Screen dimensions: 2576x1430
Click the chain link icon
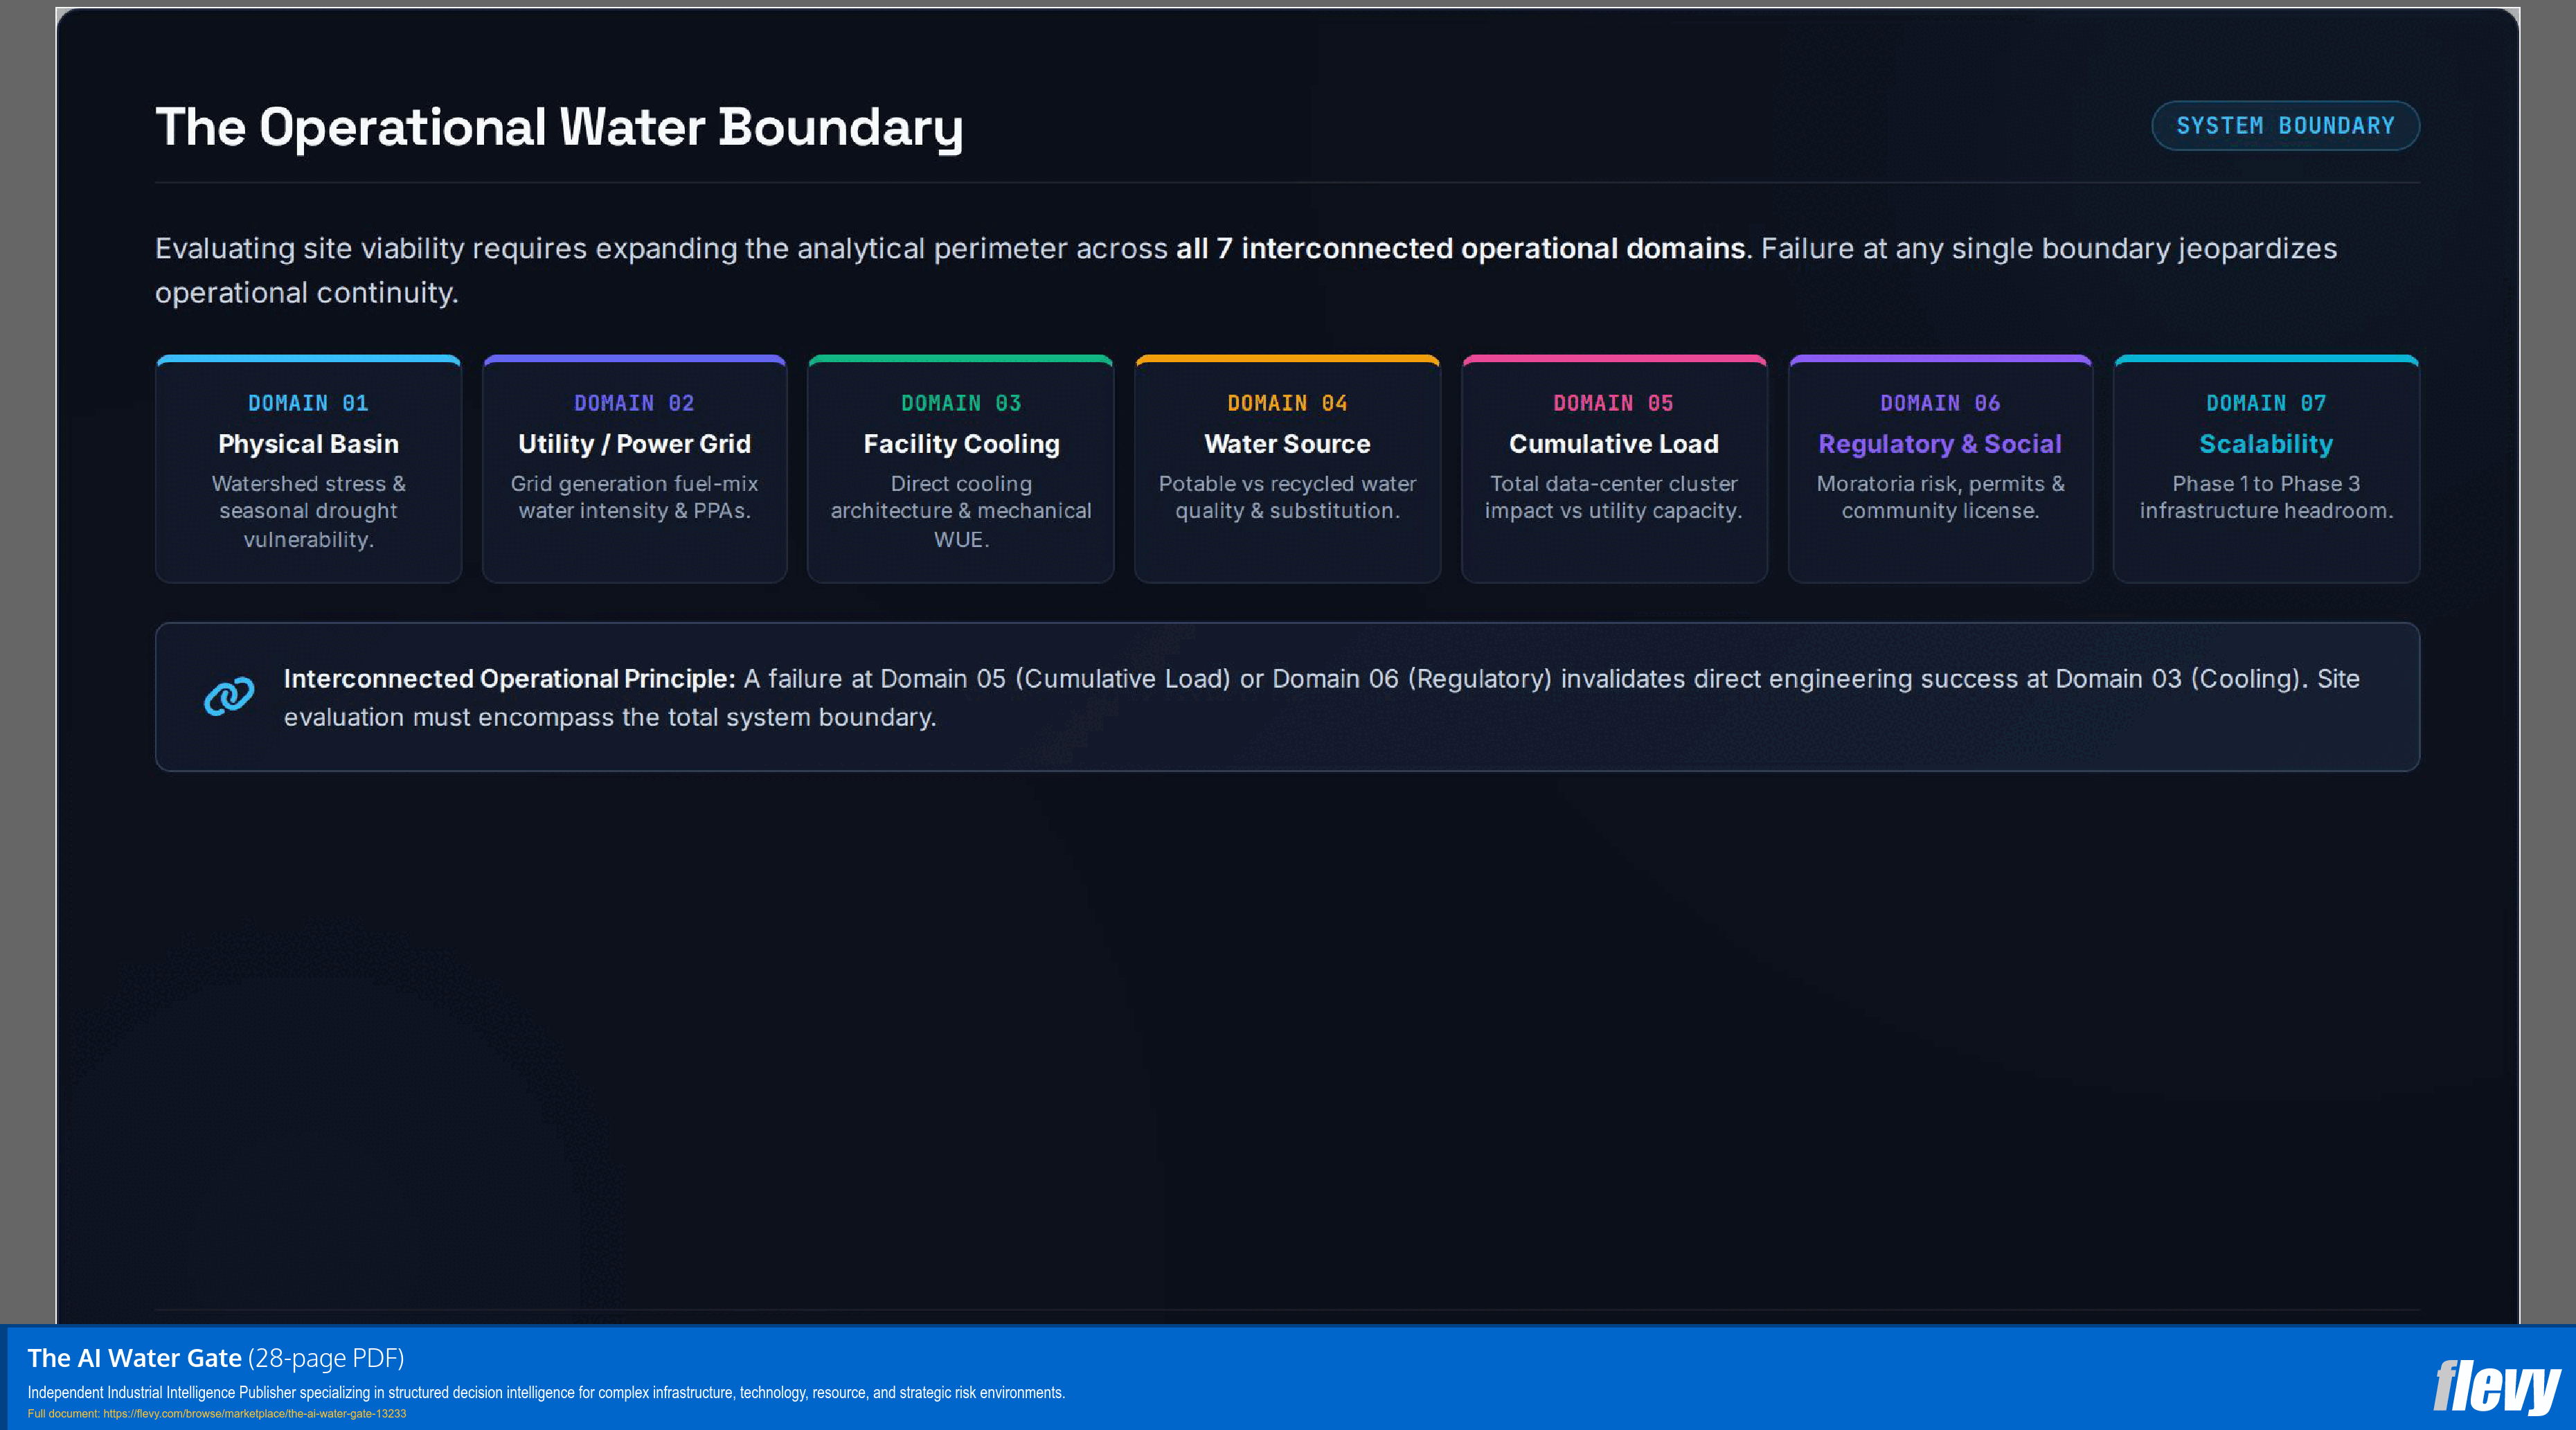[229, 697]
